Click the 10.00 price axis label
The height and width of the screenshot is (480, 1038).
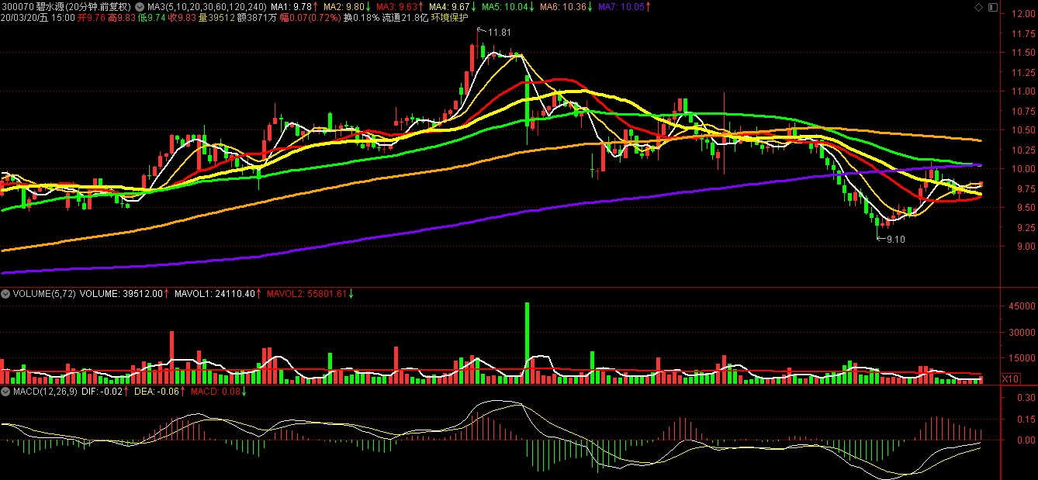pyautogui.click(x=1022, y=169)
